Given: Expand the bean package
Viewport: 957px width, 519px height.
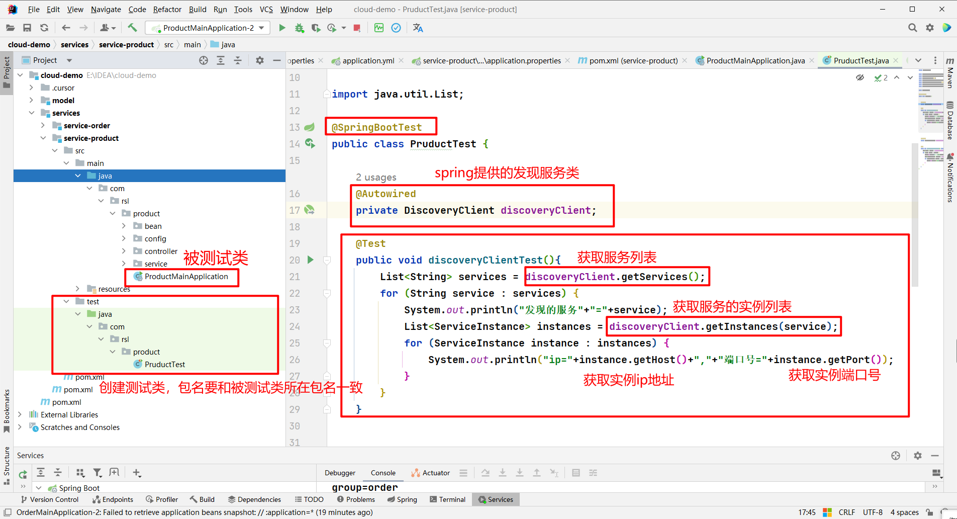Looking at the screenshot, I should pyautogui.click(x=124, y=226).
